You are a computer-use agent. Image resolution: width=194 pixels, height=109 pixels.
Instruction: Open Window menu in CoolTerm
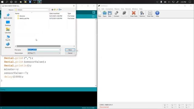(x=135, y=9)
